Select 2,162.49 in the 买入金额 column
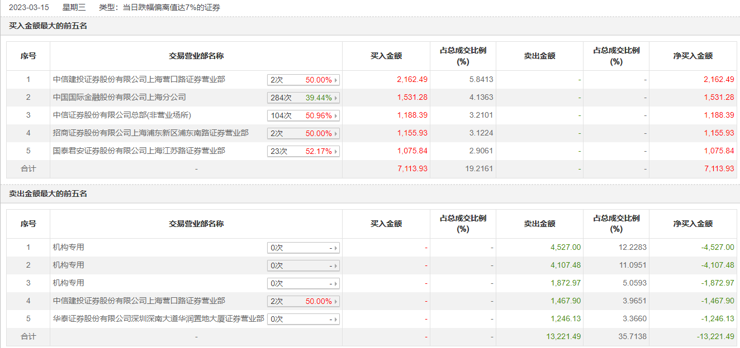The height and width of the screenshot is (348, 740). (x=412, y=80)
